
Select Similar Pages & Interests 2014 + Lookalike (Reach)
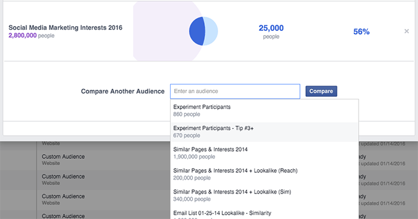click(x=265, y=174)
